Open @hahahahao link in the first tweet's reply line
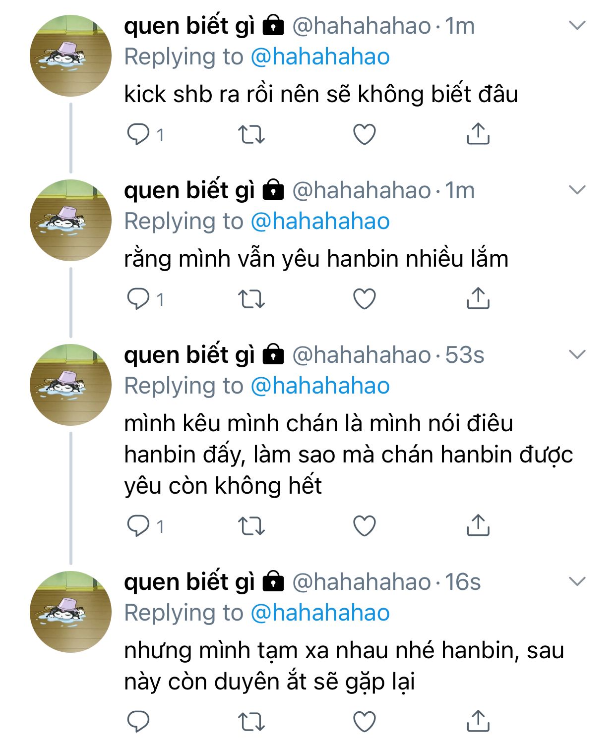616x742 pixels. click(320, 57)
